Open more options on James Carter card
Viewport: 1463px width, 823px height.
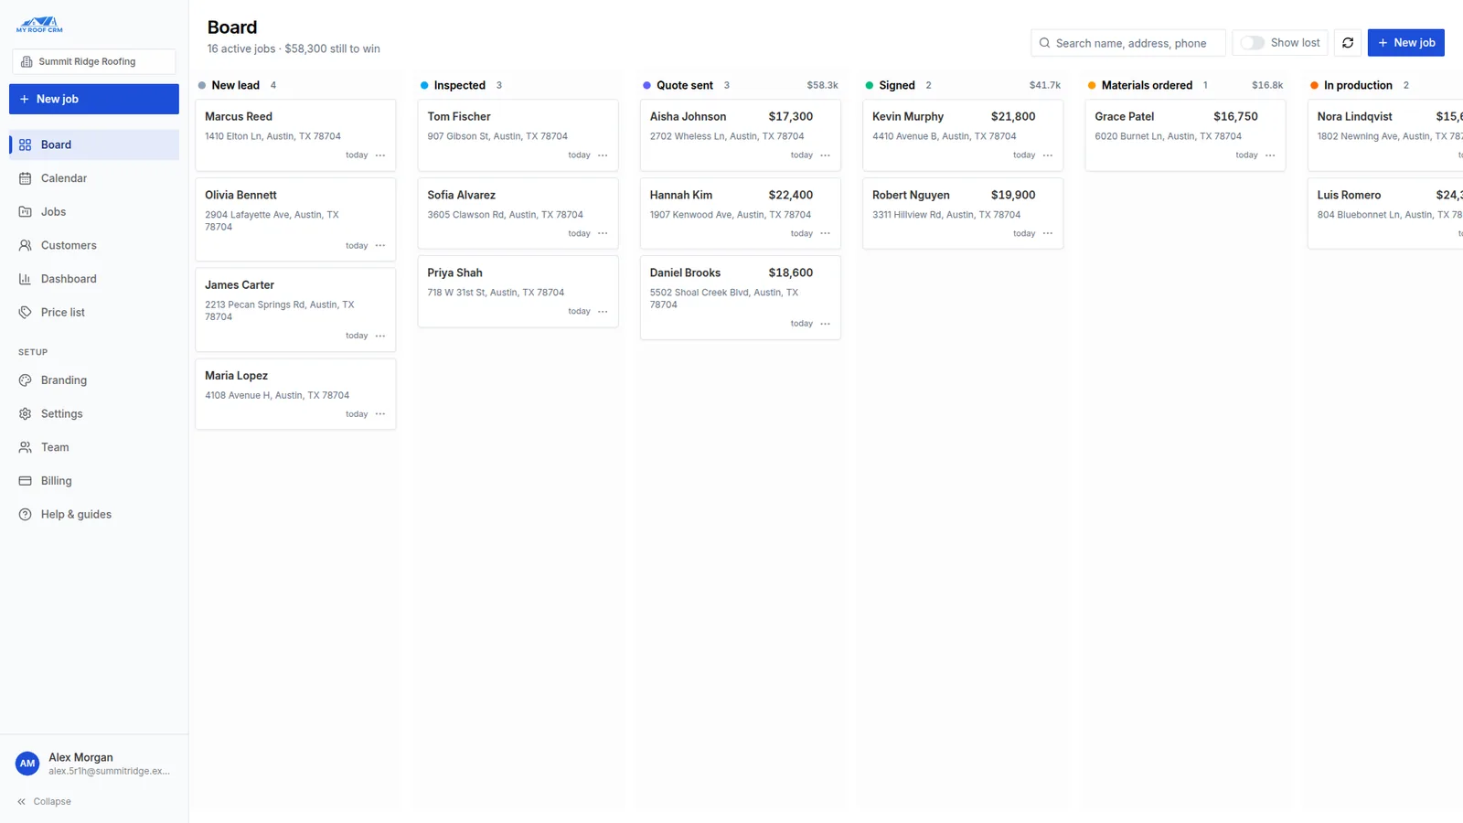tap(380, 336)
